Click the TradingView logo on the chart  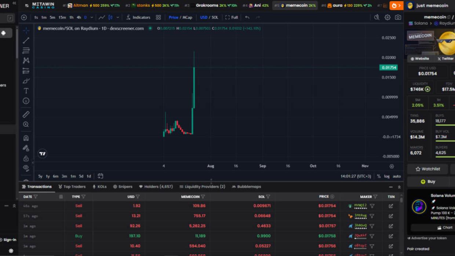(x=42, y=154)
